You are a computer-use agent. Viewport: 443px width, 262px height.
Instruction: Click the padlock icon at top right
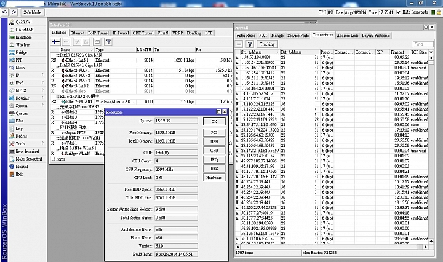point(439,12)
